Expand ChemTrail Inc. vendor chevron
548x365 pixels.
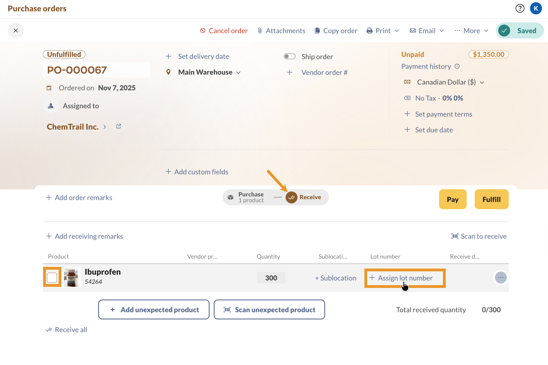(x=105, y=127)
